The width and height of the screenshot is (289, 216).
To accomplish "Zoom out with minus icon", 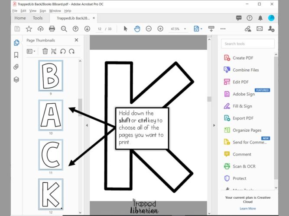I will [149, 29].
